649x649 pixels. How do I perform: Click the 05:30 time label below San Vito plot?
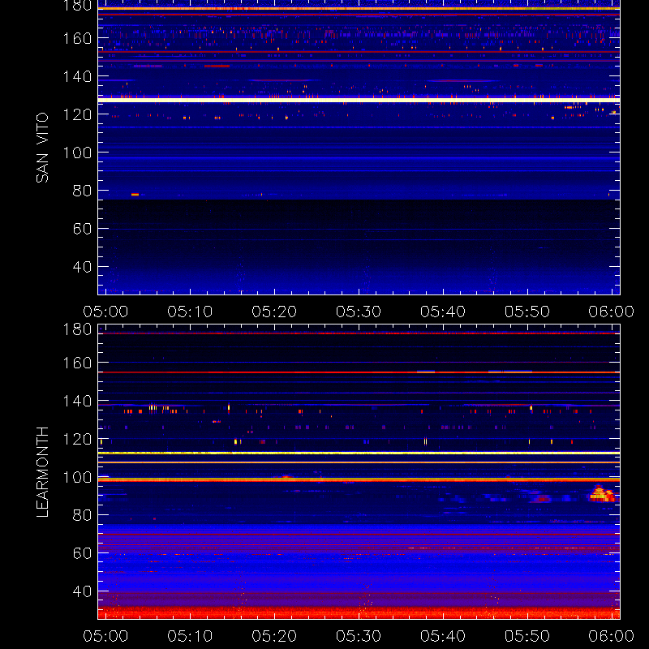click(359, 312)
